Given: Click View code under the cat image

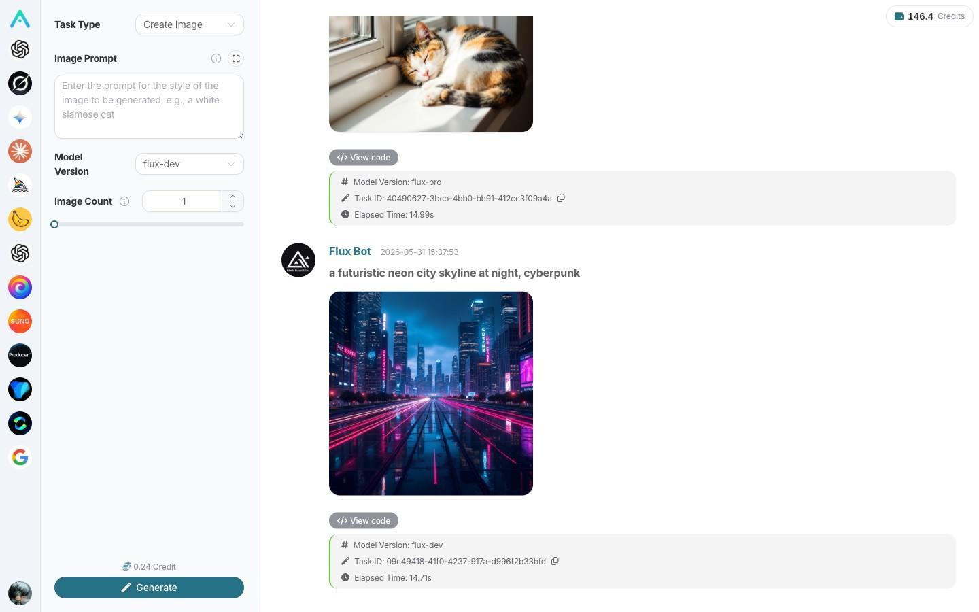Looking at the screenshot, I should [364, 157].
